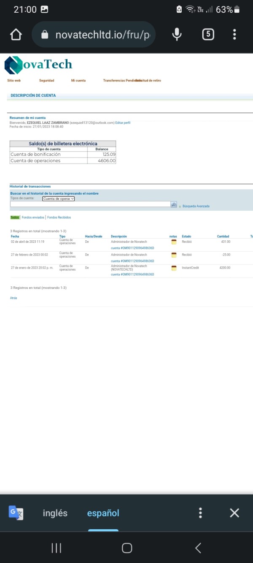
Task: Switch translation to español
Action: 103,513
